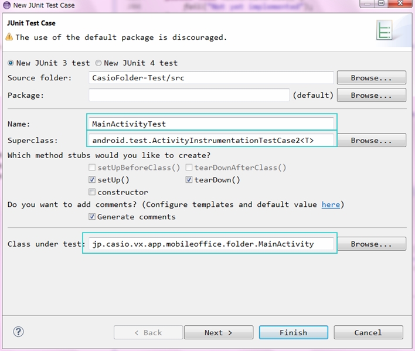Image resolution: width=415 pixels, height=351 pixels.
Task: Click the maximize window button
Action: tap(381, 4)
